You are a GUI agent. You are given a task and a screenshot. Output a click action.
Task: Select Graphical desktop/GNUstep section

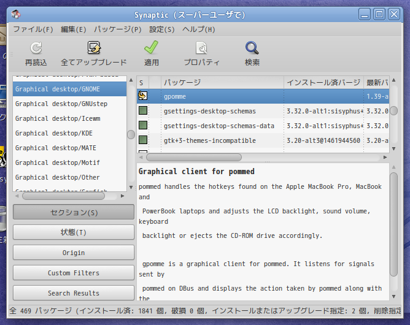pos(69,104)
